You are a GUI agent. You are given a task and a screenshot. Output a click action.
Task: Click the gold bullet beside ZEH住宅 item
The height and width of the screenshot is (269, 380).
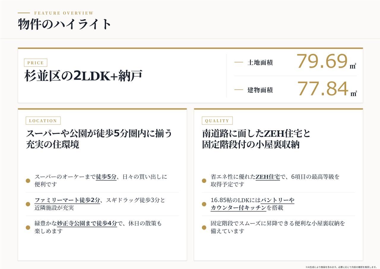click(204, 181)
